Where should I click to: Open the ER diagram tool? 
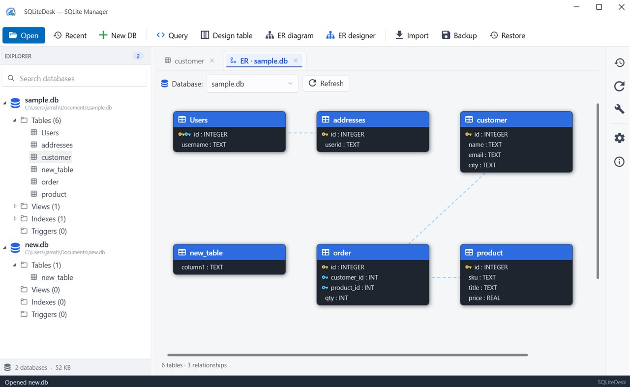point(289,35)
